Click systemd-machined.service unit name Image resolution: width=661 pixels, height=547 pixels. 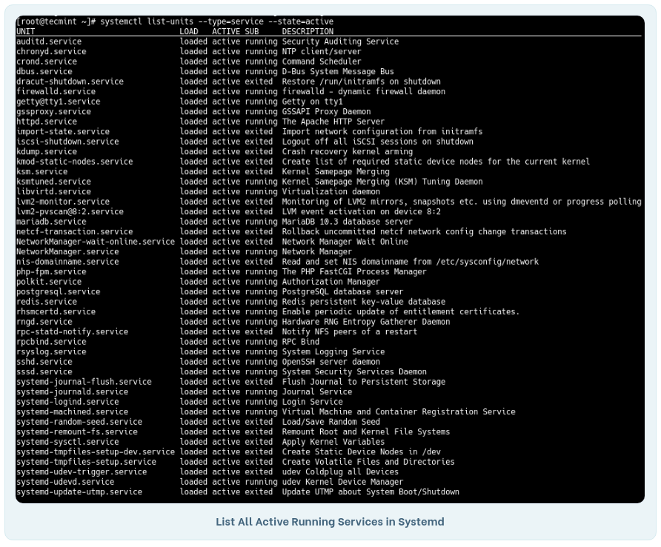tap(72, 412)
